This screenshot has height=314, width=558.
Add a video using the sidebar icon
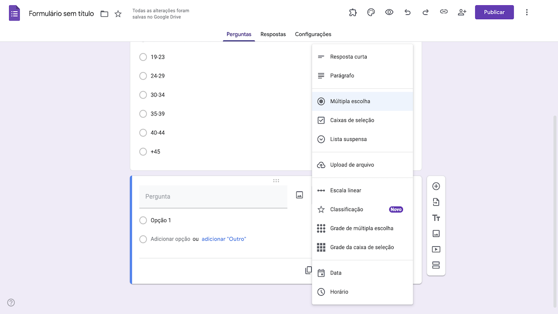click(x=436, y=249)
